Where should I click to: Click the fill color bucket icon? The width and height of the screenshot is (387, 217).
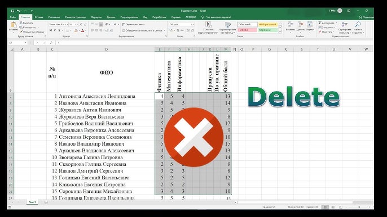click(x=76, y=30)
